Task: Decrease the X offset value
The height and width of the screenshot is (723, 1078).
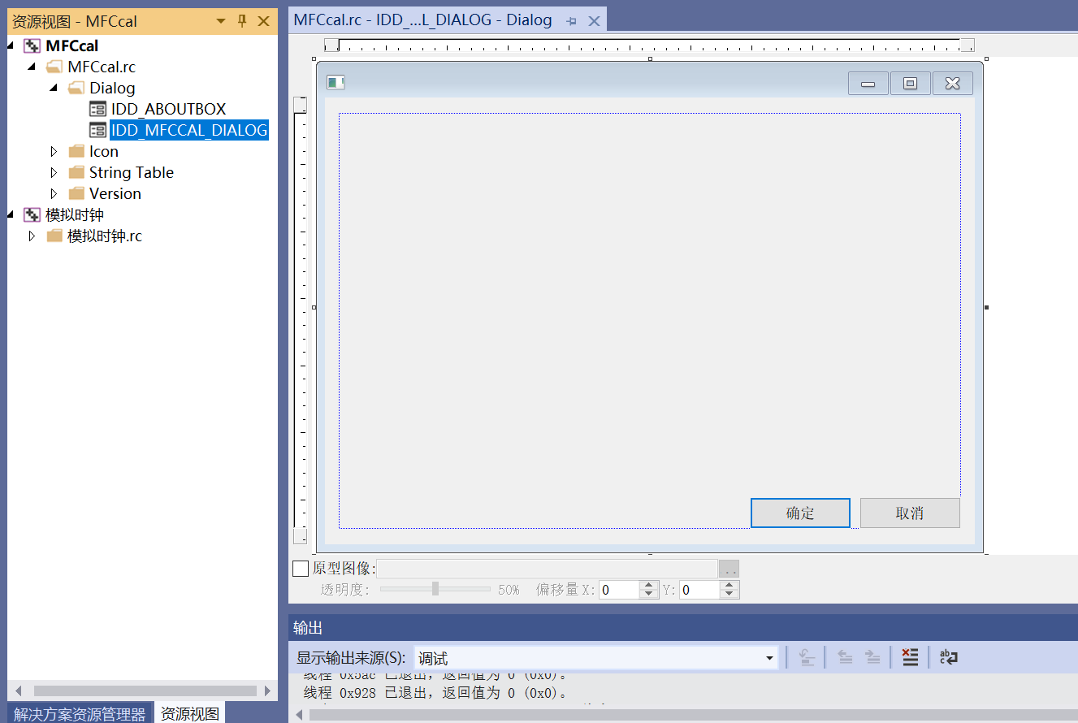Action: [649, 595]
